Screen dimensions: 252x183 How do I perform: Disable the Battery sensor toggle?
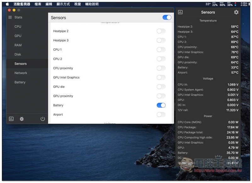coord(161,105)
